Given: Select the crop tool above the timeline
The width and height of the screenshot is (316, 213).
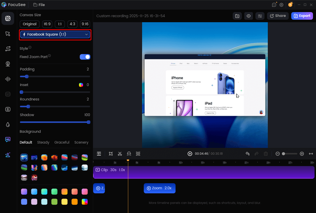Looking at the screenshot, I should 111,154.
